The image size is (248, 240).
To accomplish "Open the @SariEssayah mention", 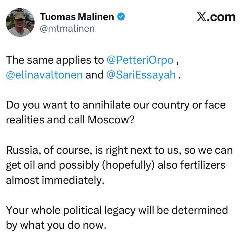I will (x=141, y=75).
